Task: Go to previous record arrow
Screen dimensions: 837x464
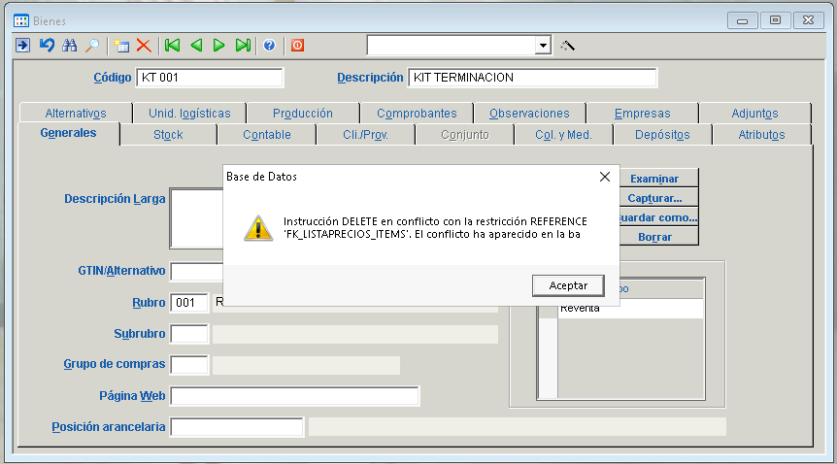Action: [x=196, y=46]
